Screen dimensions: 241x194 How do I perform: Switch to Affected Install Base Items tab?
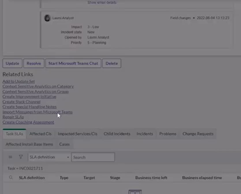click(x=29, y=144)
